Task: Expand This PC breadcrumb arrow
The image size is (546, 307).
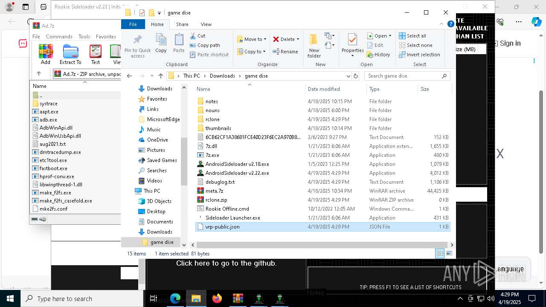Action: click(205, 76)
